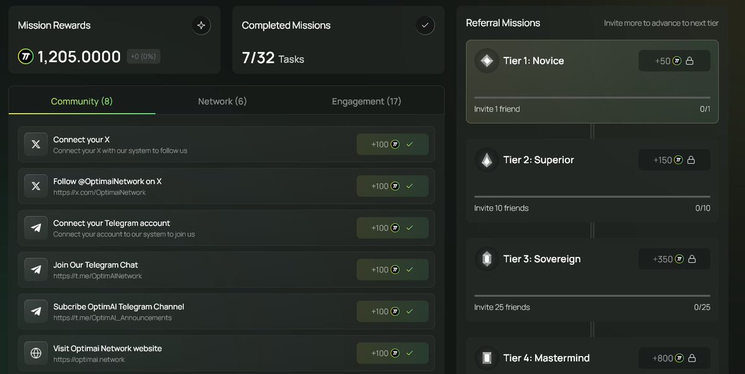This screenshot has height=374, width=745.
Task: Click the Tier 3: Sovereign title
Action: click(x=542, y=259)
